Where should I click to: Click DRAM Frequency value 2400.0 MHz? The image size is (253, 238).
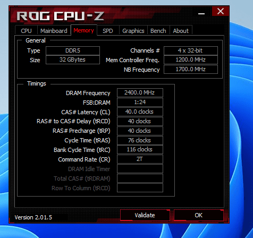(x=140, y=92)
